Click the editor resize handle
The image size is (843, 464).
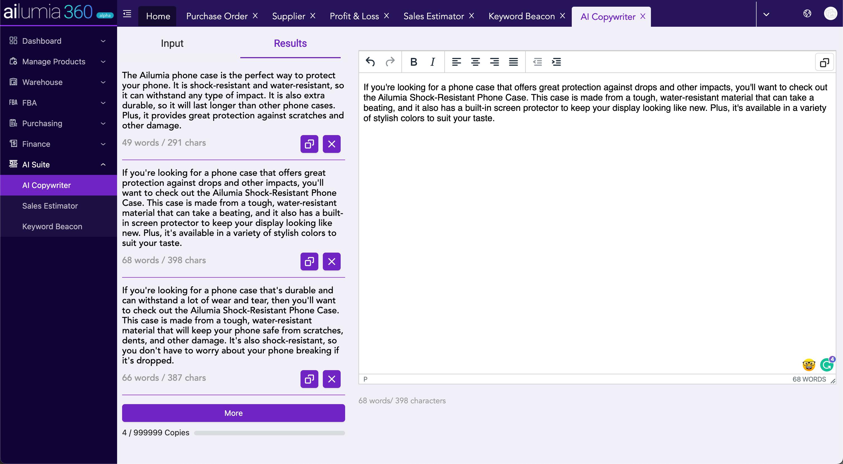(833, 381)
